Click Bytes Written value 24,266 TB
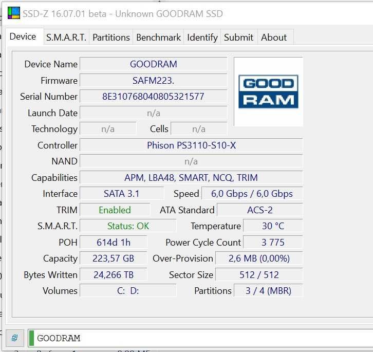 pyautogui.click(x=114, y=274)
